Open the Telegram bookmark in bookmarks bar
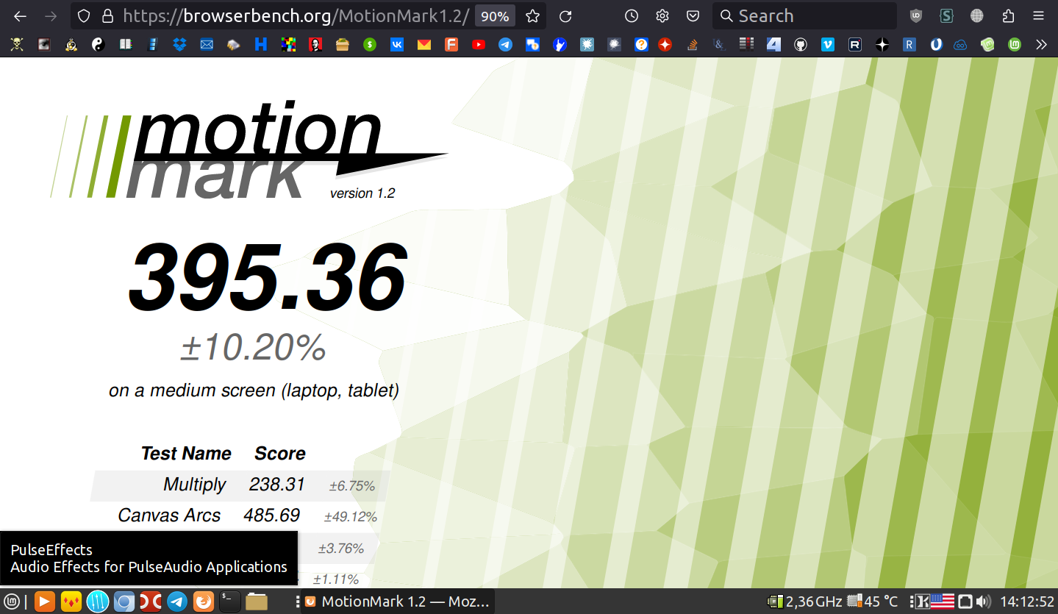The image size is (1058, 614). [505, 45]
